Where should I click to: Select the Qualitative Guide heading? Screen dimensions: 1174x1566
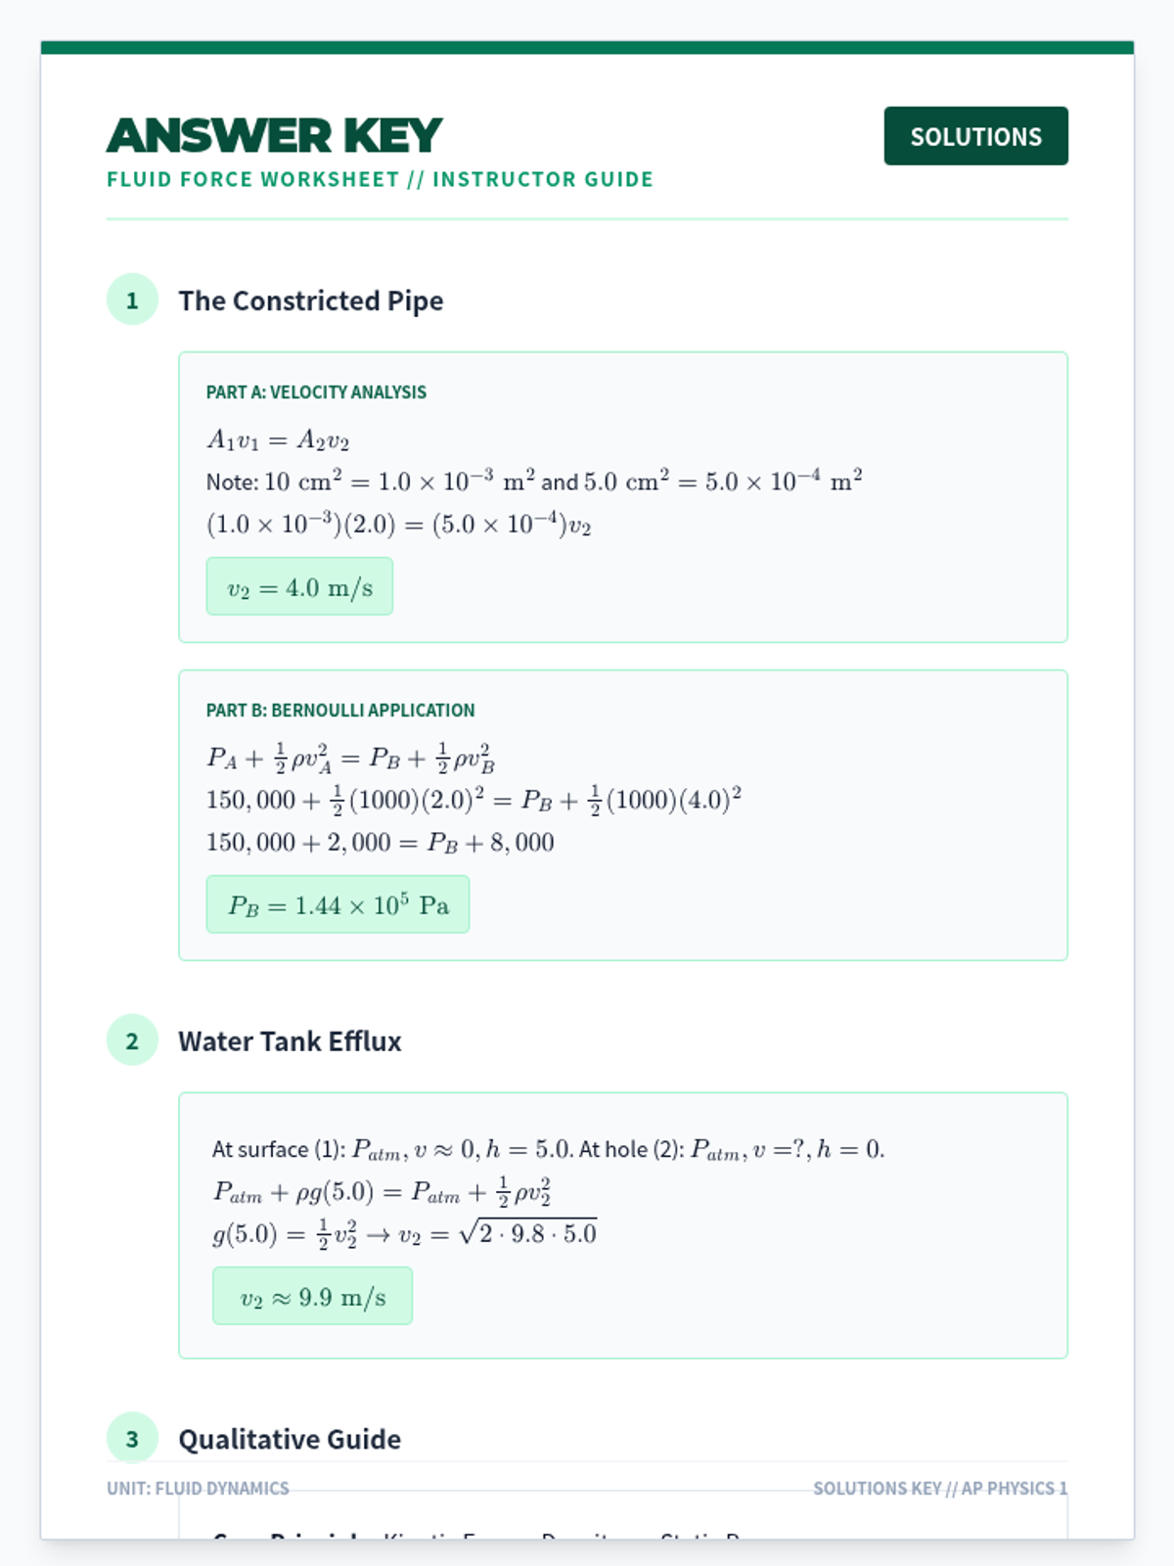290,1439
